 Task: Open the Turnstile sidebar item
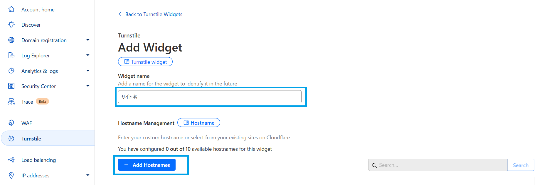(31, 138)
